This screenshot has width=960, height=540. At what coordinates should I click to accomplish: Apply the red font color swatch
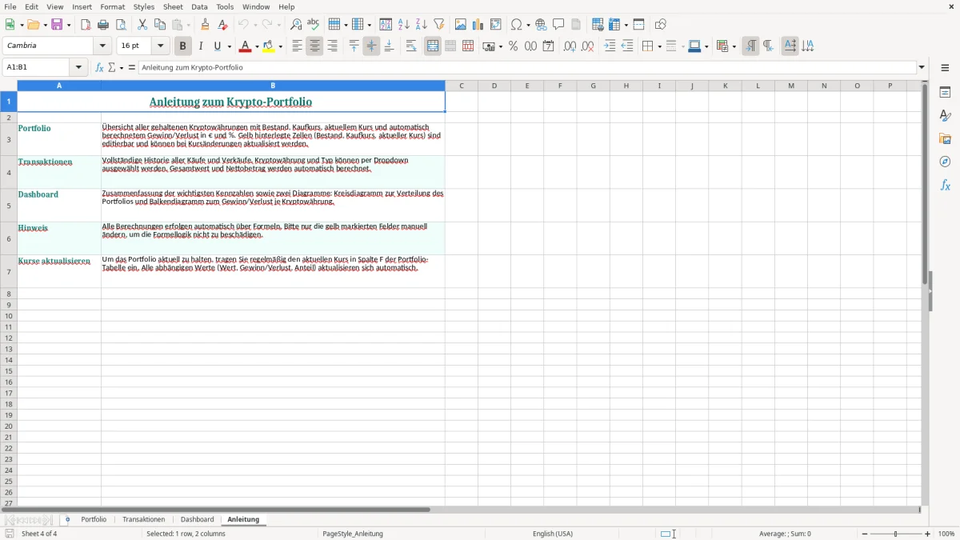[x=245, y=46]
